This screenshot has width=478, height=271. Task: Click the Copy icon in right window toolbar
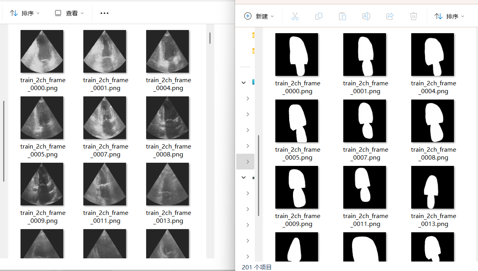pyautogui.click(x=319, y=16)
